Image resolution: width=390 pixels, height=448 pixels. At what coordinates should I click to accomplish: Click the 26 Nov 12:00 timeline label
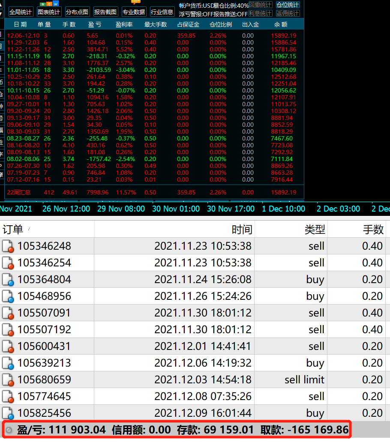point(66,209)
